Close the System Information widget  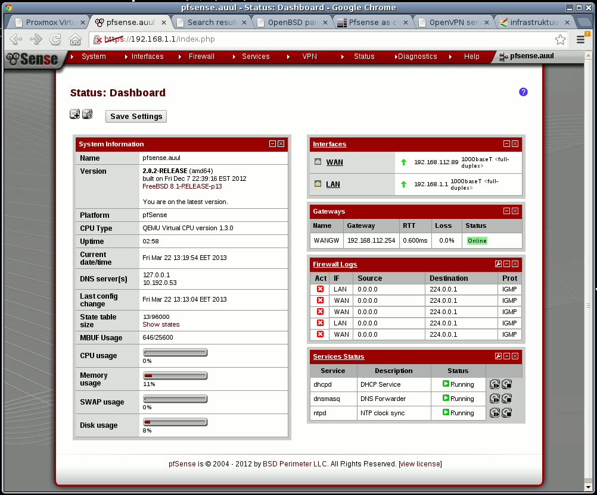coord(281,144)
